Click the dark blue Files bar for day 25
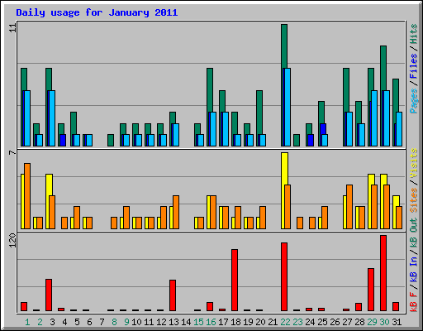 [x=323, y=129]
